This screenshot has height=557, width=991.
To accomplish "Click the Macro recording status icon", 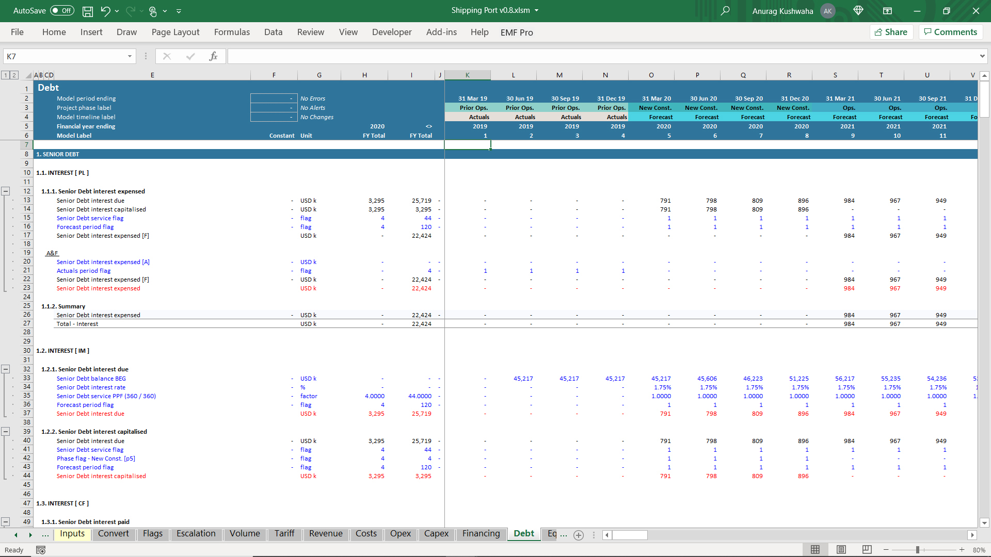I will coord(41,550).
